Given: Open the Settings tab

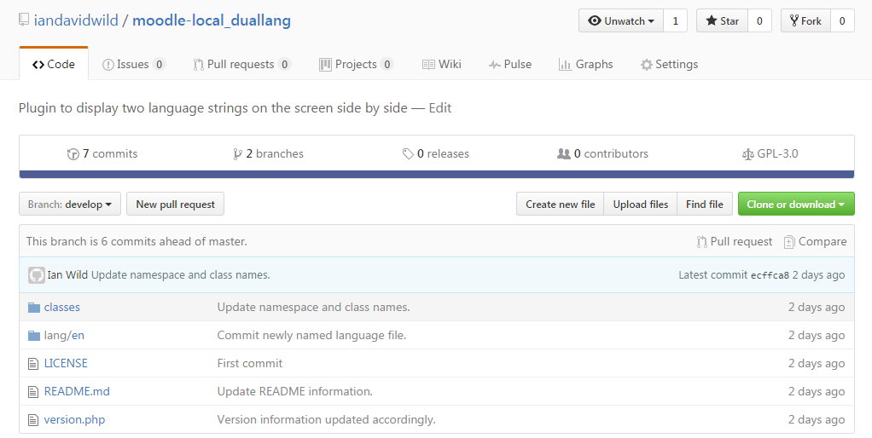Looking at the screenshot, I should click(x=669, y=65).
